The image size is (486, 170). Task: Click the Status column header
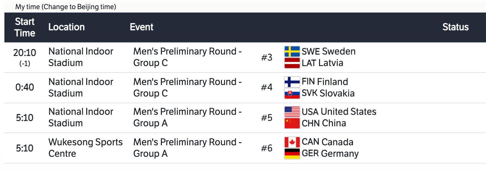pos(455,27)
